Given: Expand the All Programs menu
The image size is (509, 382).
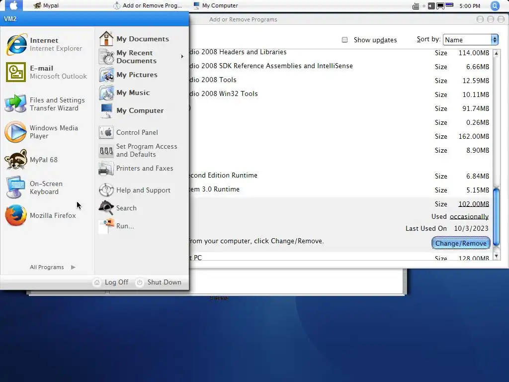Looking at the screenshot, I should pyautogui.click(x=52, y=267).
